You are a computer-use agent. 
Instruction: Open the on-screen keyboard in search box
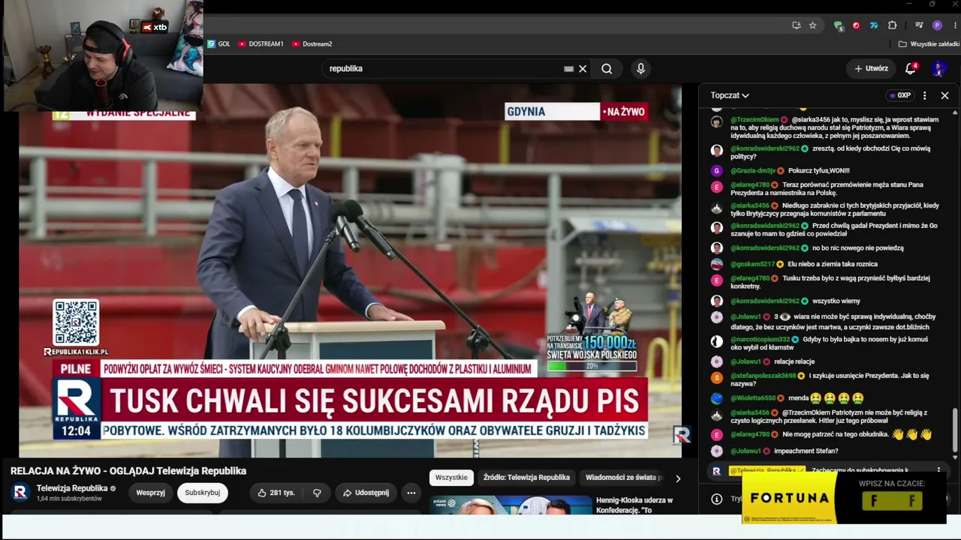pos(569,69)
